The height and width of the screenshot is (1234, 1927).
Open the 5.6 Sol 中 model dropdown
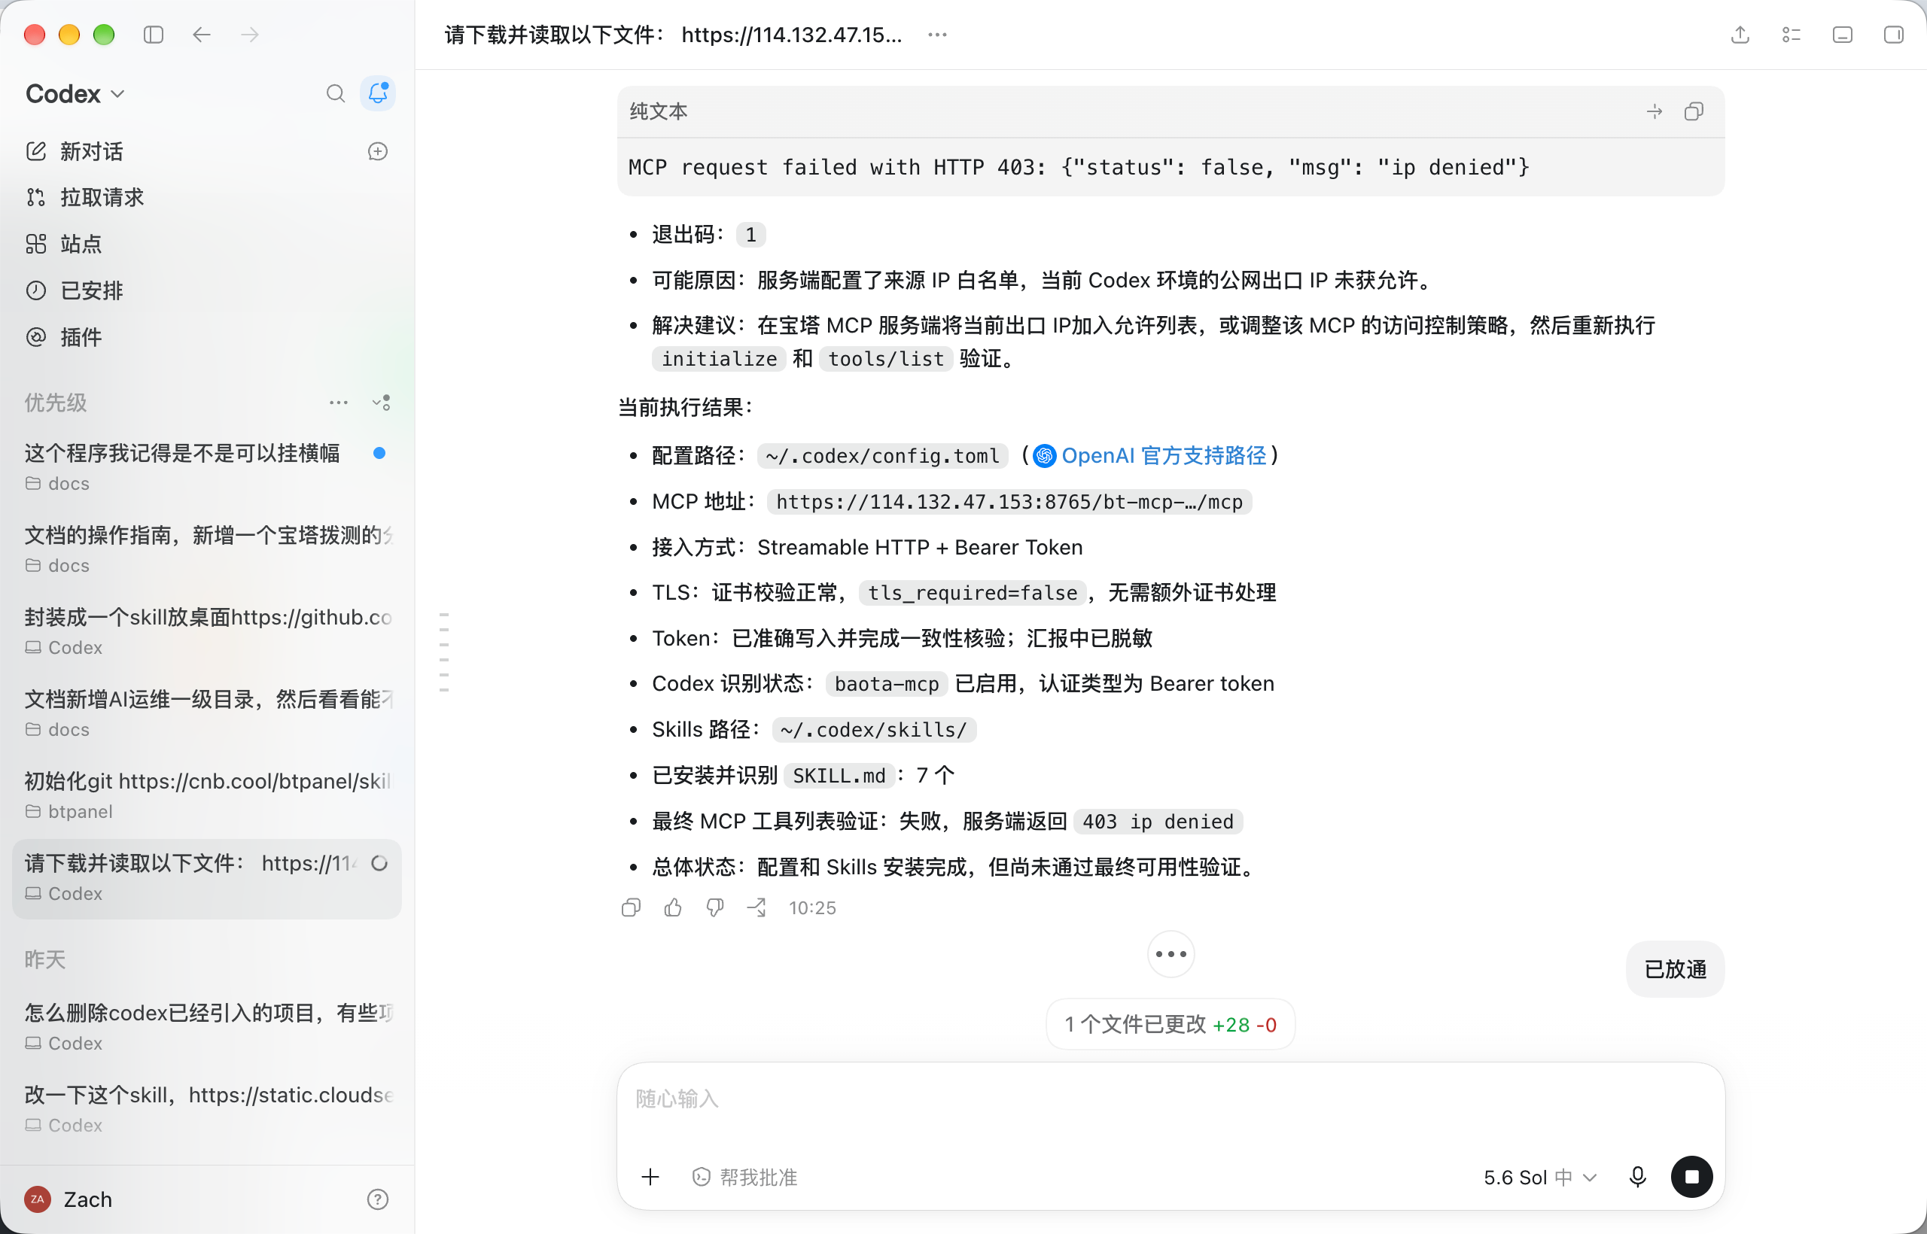[x=1540, y=1177]
